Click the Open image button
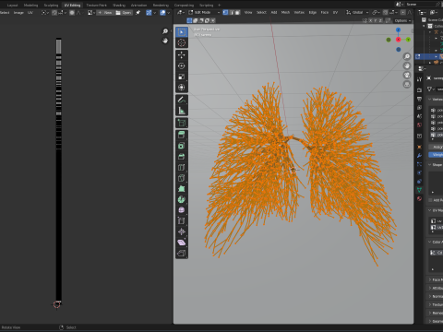 (124, 13)
